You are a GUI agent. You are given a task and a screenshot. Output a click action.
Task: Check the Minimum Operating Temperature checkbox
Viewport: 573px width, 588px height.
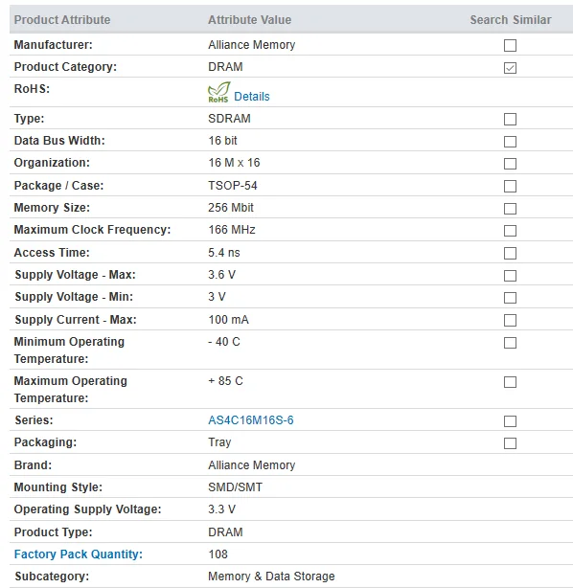point(510,343)
